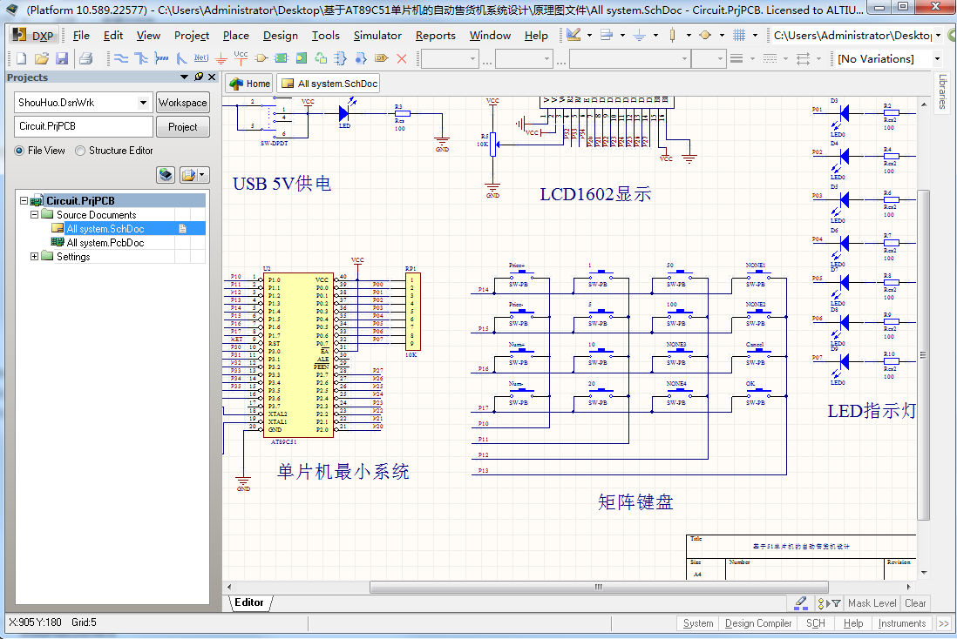Place a VCC power port
This screenshot has width=957, height=639.
tap(241, 58)
